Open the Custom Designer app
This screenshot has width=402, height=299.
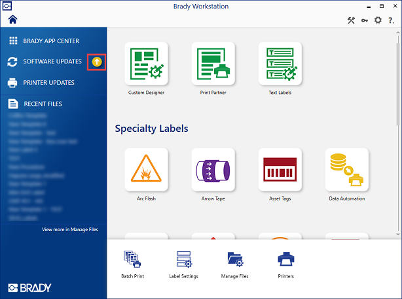click(x=146, y=63)
